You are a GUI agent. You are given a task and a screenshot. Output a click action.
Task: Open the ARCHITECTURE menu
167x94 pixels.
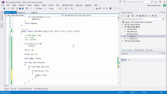tap(67, 5)
